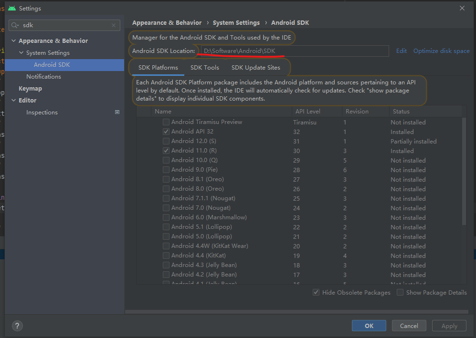
Task: Click Optimize disk space link
Action: click(x=442, y=51)
